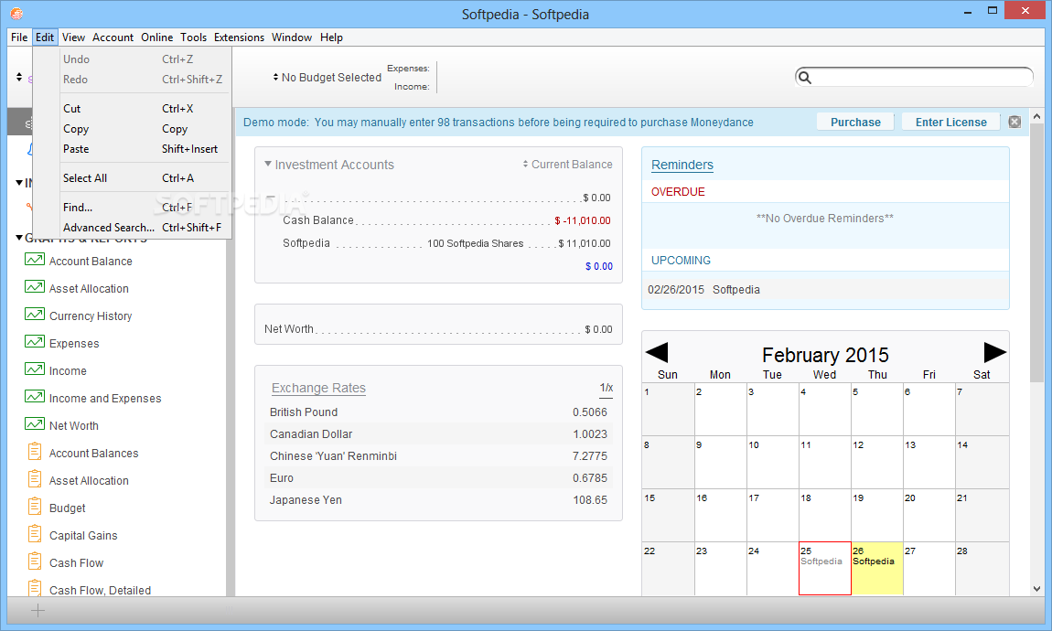Screen dimensions: 1052x631
Task: Open the Tools menu
Action: [x=193, y=37]
